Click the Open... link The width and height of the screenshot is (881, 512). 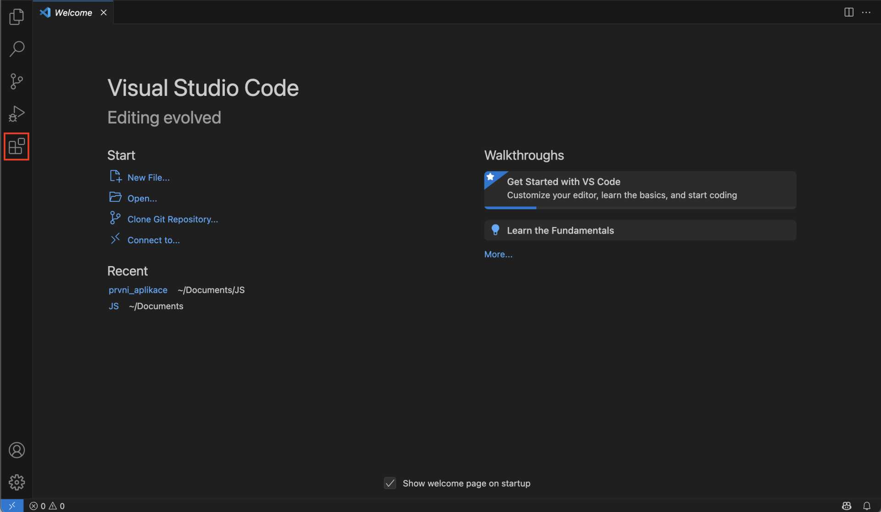click(142, 198)
